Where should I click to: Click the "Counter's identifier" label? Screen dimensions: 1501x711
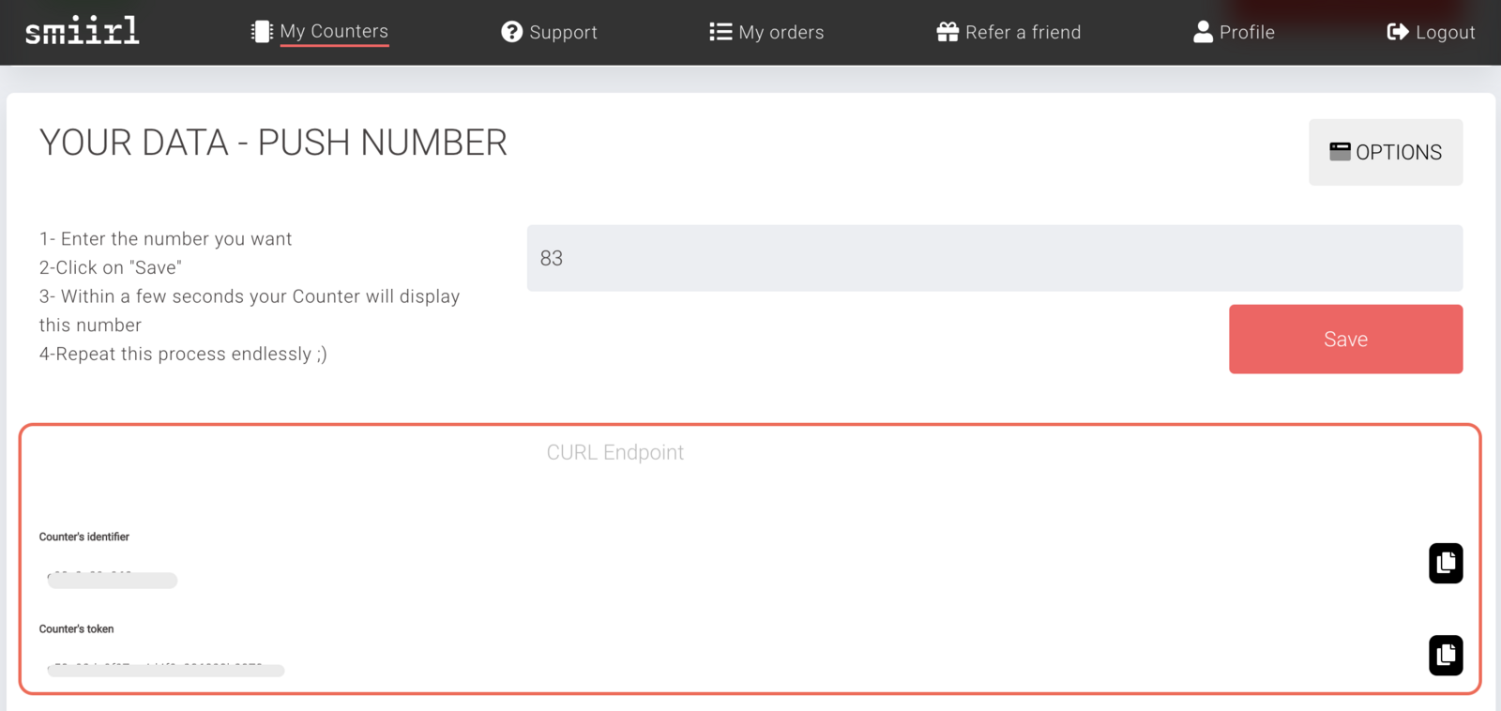[84, 537]
